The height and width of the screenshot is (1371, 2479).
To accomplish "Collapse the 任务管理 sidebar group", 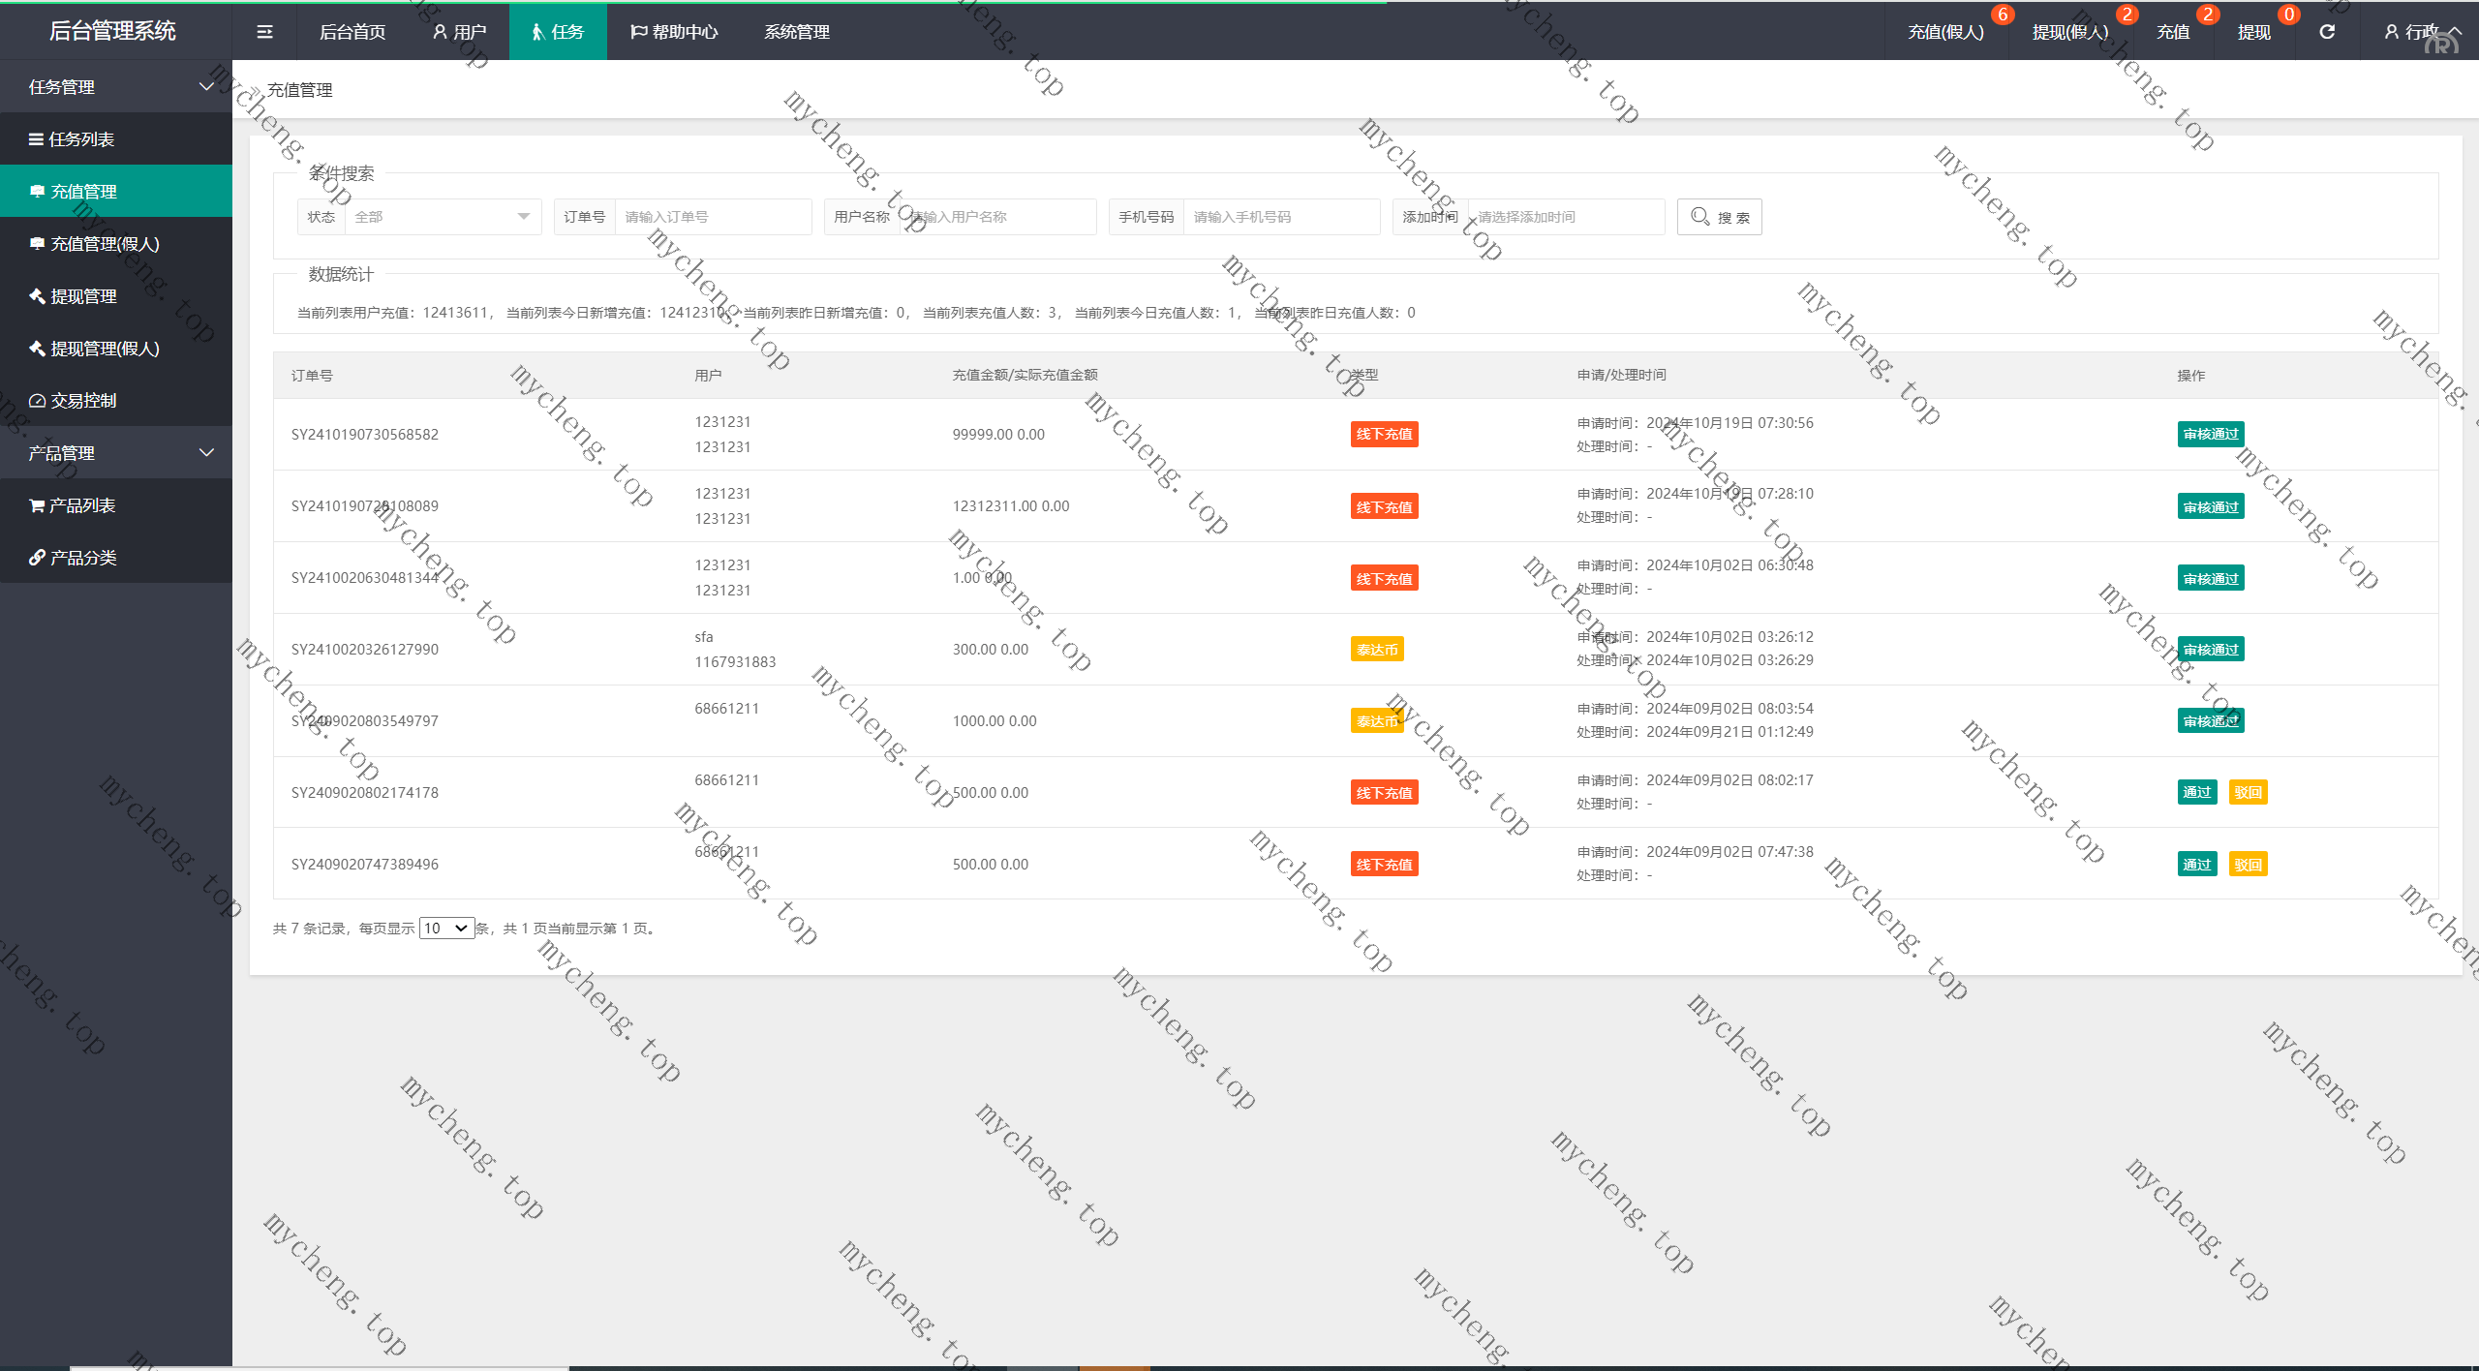I will pyautogui.click(x=116, y=87).
